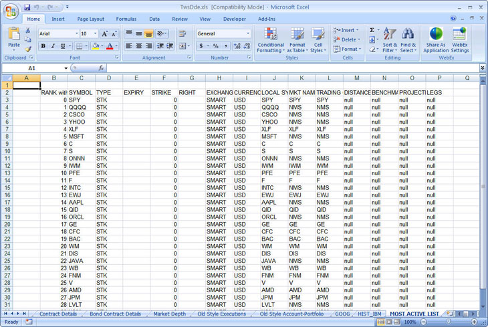Click the Select All corner button

point(7,78)
